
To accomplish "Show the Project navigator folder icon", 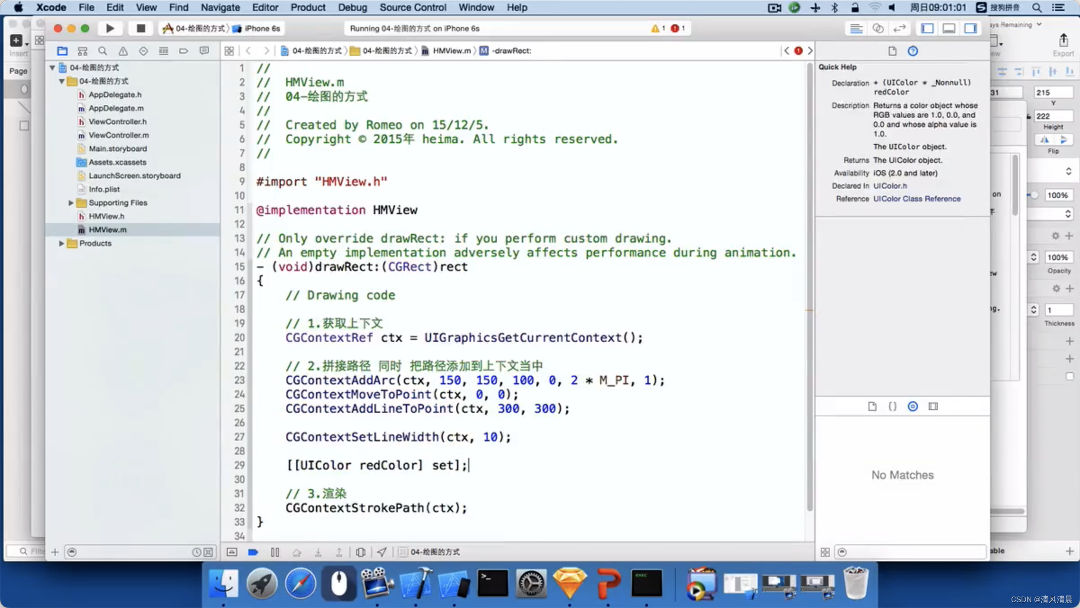I will click(x=62, y=51).
